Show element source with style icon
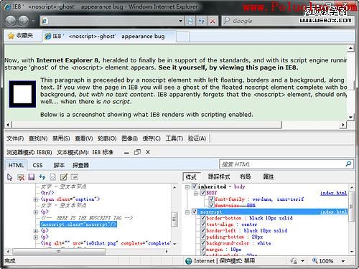This screenshot has height=269, width=359. pyautogui.click(x=52, y=177)
